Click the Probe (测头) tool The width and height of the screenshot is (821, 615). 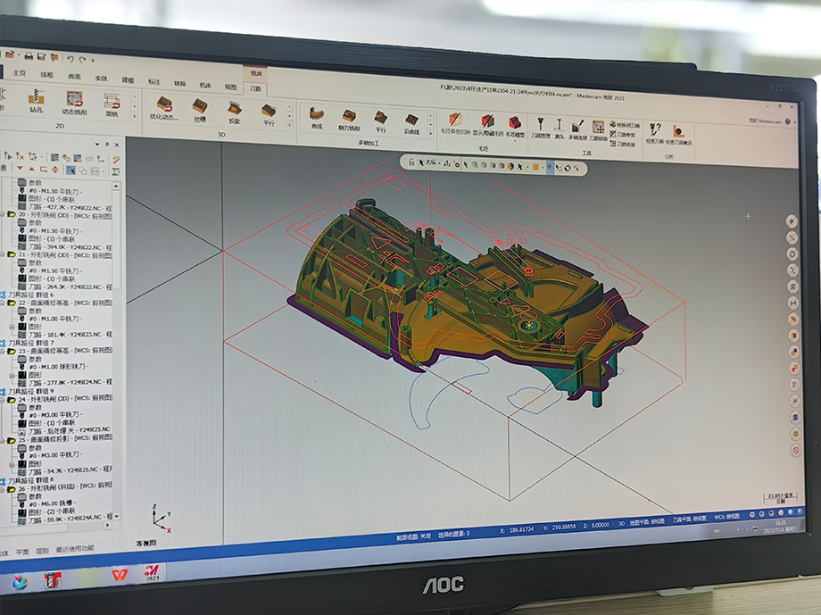(x=560, y=129)
